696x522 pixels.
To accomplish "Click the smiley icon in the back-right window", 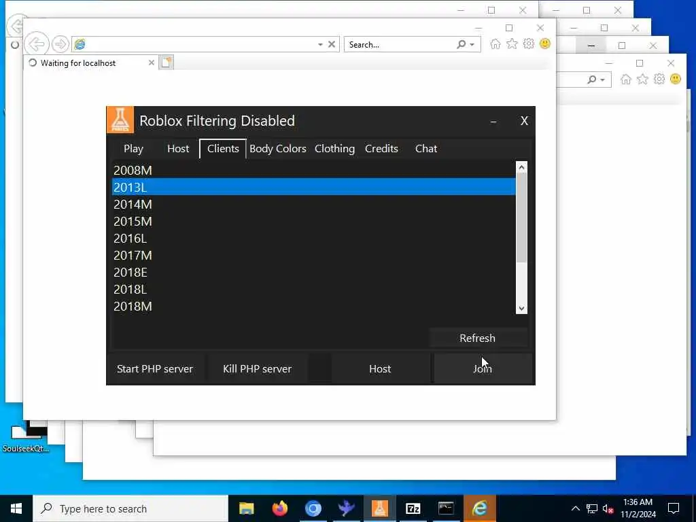I will 676,79.
